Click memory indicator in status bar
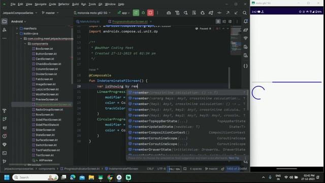 (x=237, y=169)
